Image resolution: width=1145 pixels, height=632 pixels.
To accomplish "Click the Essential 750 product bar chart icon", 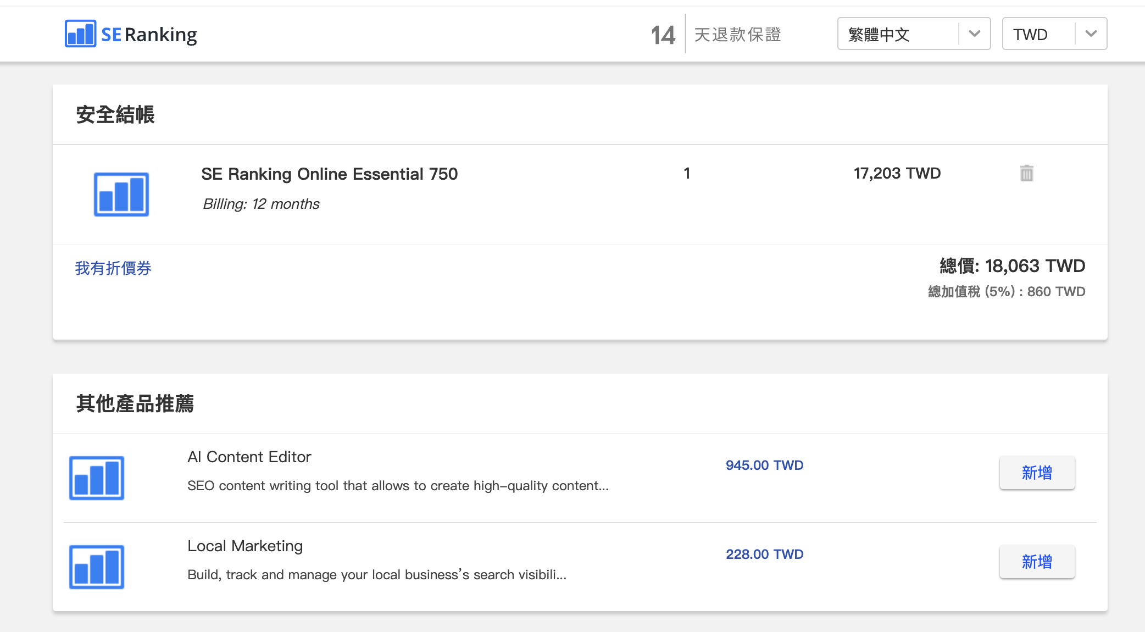I will tap(121, 195).
